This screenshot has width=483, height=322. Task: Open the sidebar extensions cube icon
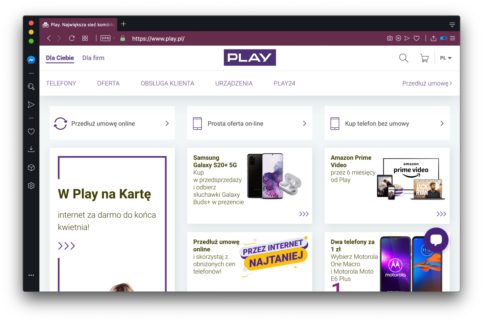click(31, 168)
